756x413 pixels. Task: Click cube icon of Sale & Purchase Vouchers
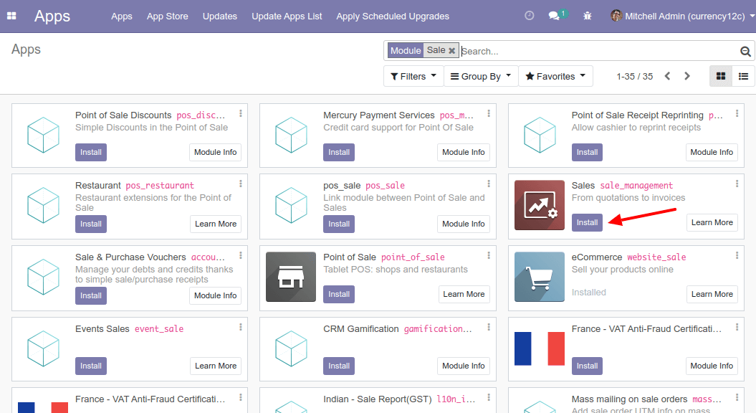(44, 277)
